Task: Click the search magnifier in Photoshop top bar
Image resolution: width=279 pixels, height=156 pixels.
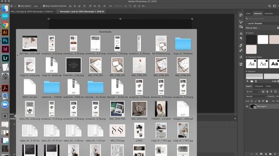Action: [269, 6]
